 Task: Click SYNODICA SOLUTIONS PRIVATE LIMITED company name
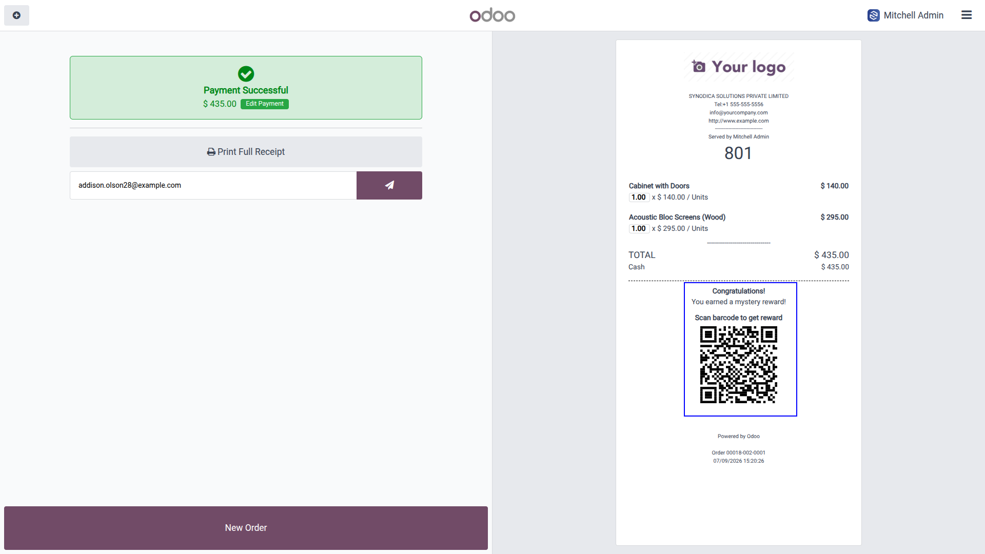[738, 96]
